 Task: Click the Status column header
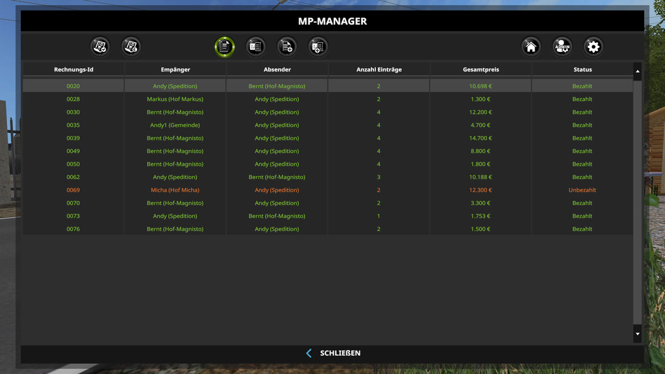coord(582,69)
